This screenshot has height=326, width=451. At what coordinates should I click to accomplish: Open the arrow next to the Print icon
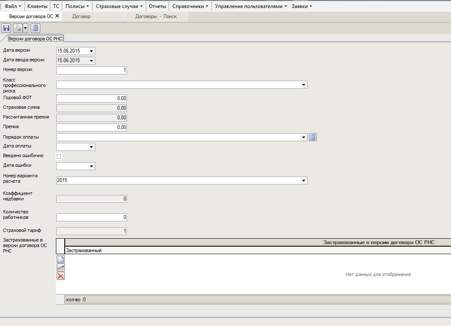pyautogui.click(x=25, y=28)
